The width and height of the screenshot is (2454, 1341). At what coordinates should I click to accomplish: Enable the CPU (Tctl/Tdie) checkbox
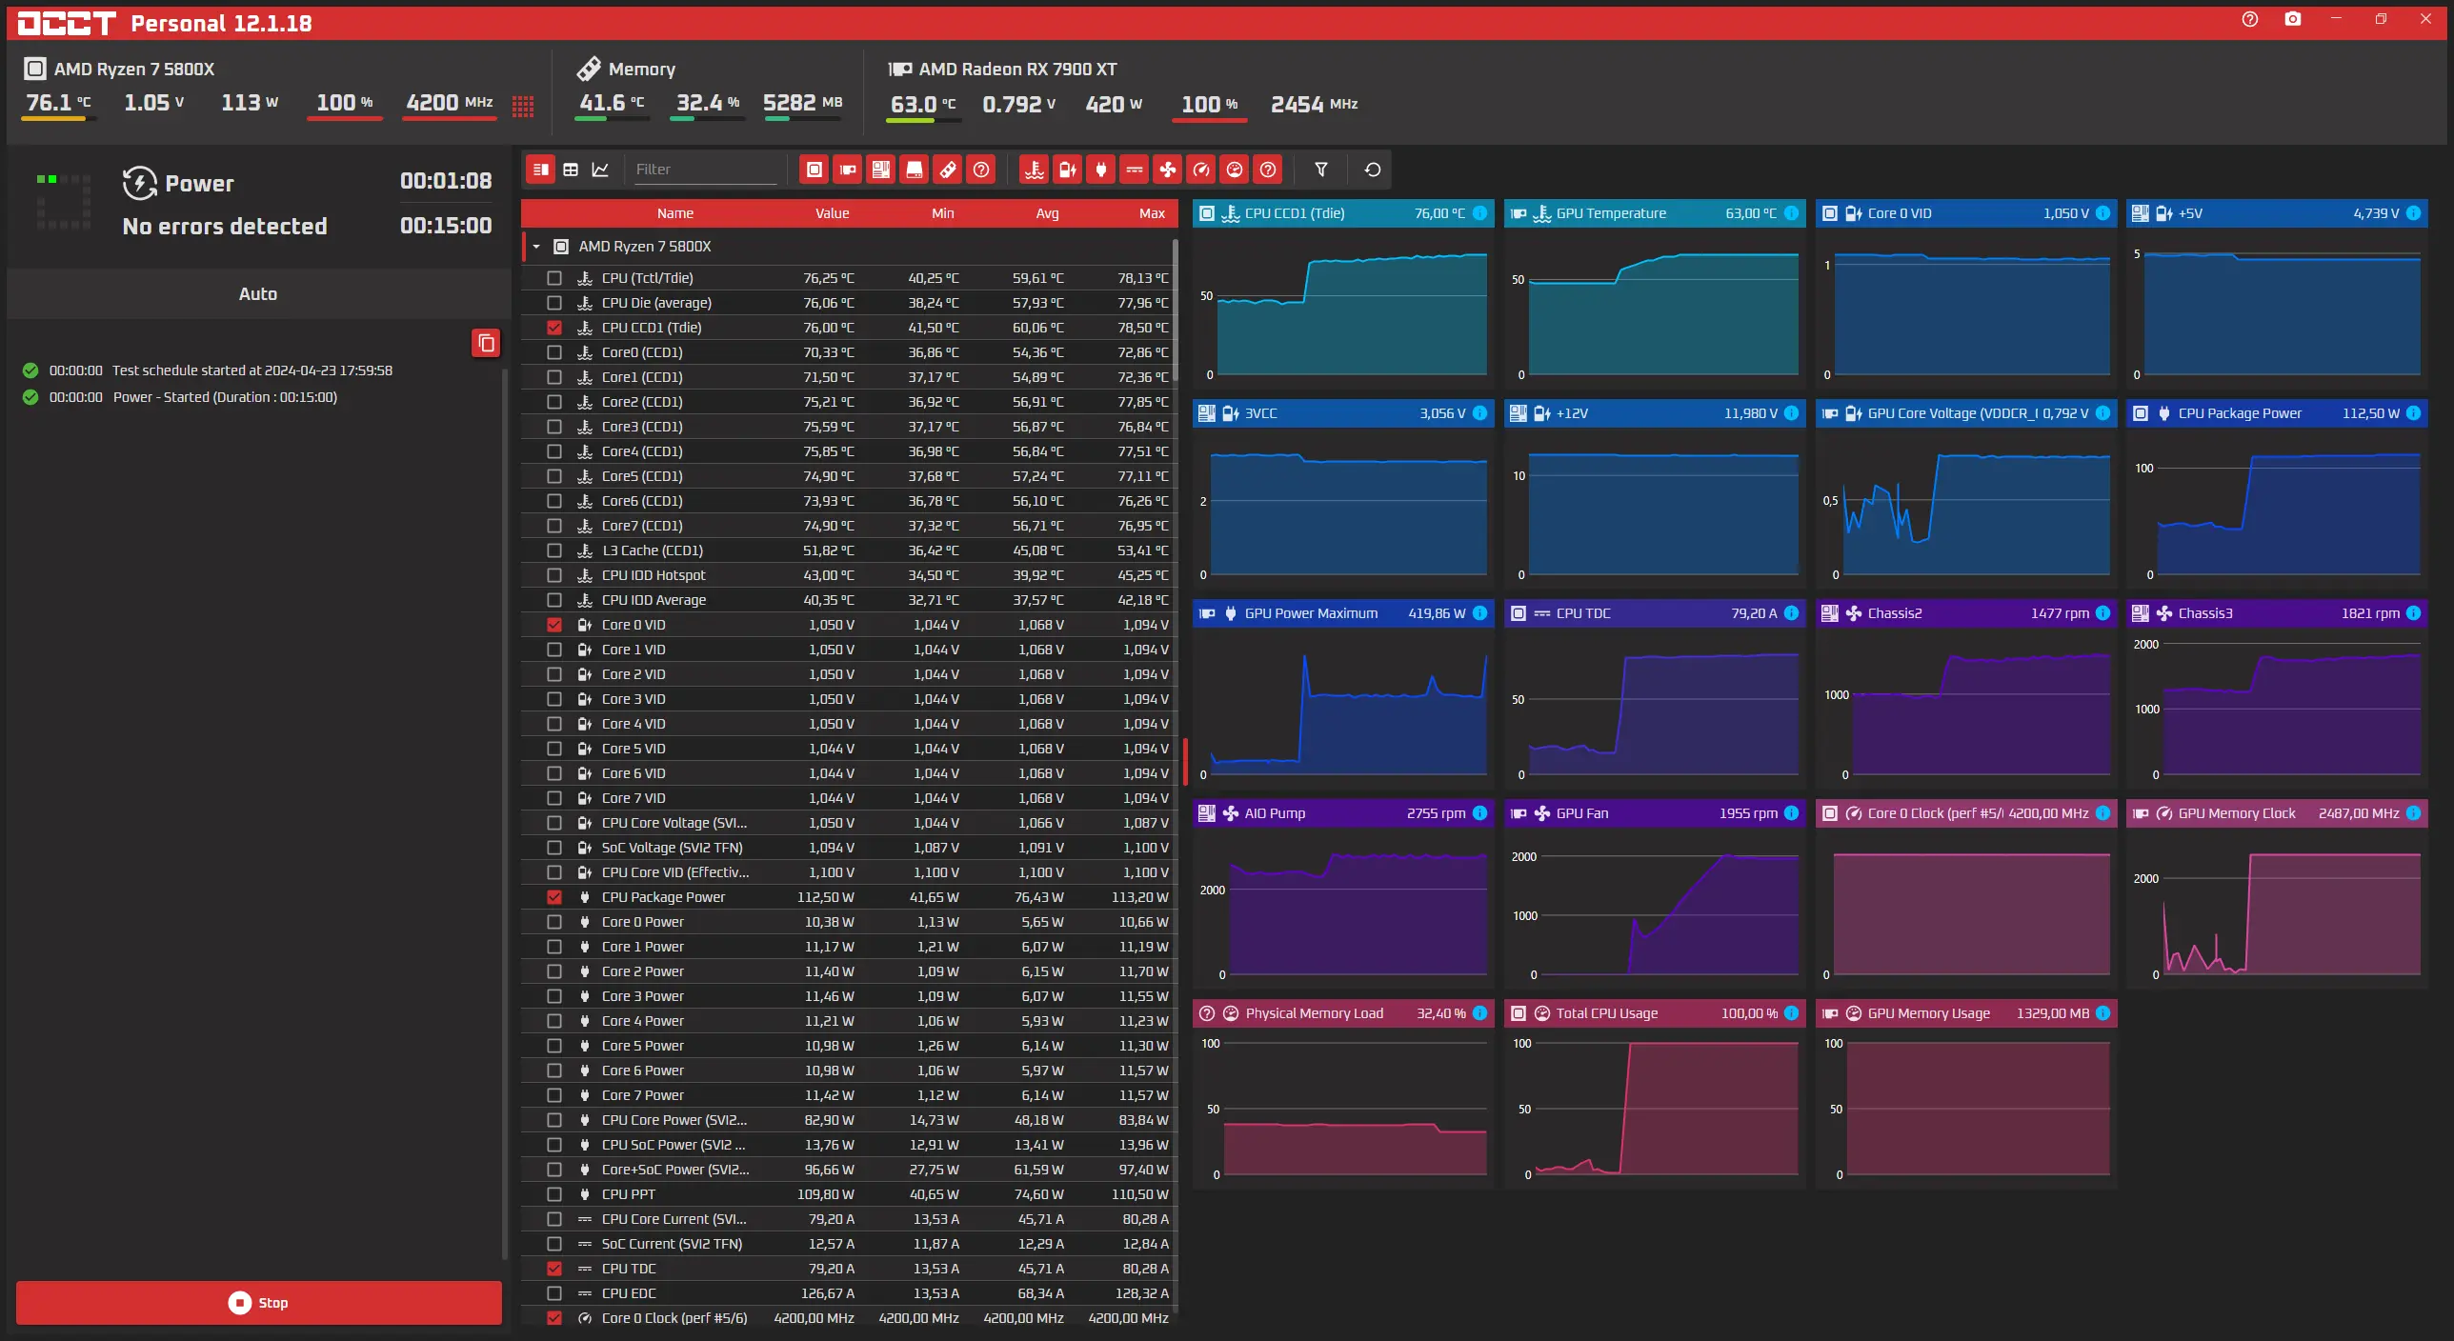pos(554,278)
